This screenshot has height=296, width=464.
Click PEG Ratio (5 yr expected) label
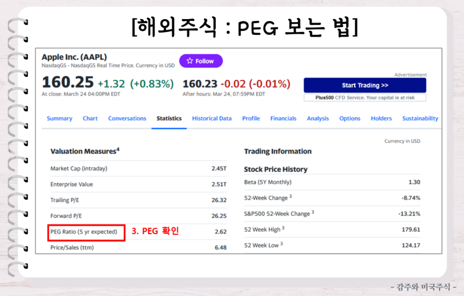pos(84,232)
